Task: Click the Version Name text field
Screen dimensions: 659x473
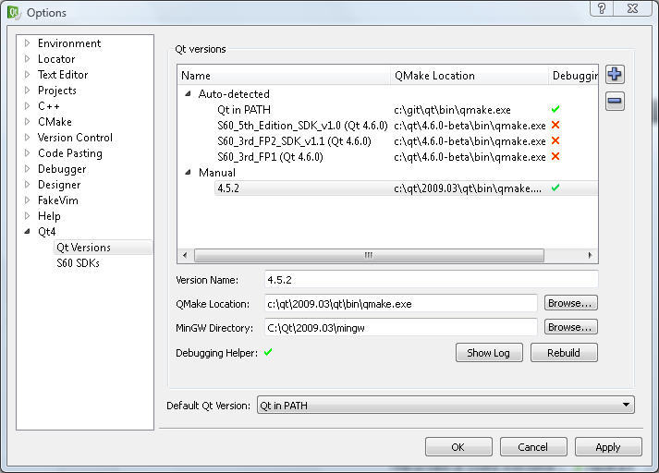Action: [x=430, y=279]
